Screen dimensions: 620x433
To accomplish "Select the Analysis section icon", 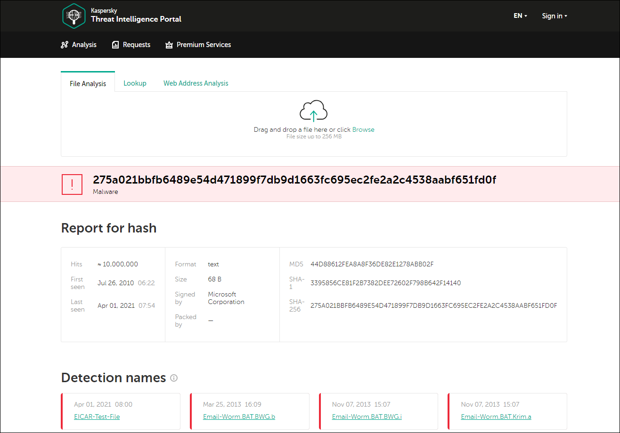I will [65, 44].
